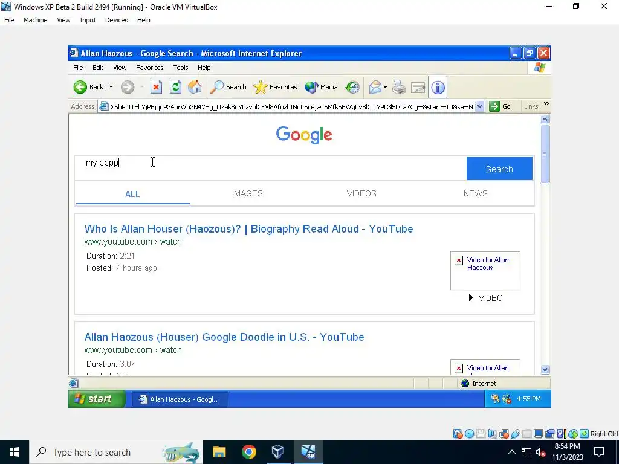The width and height of the screenshot is (619, 464).
Task: Open the Search pane in IE toolbar
Action: tap(228, 87)
